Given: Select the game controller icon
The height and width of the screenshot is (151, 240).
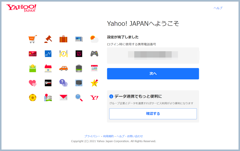Looking at the screenshot, I should point(94,54).
